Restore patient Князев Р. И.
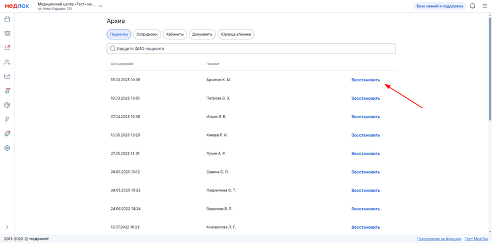Viewport: 492px width, 243px height. pyautogui.click(x=365, y=135)
